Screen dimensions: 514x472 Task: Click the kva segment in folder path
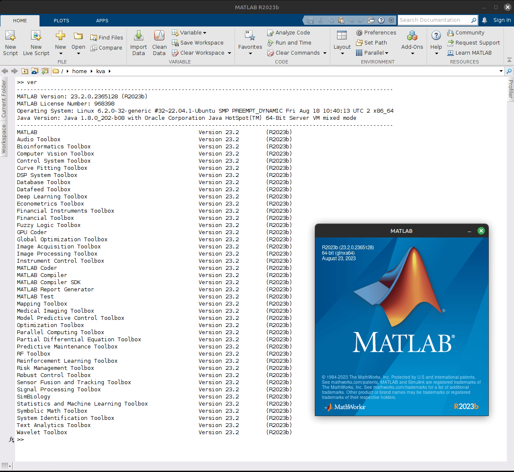[100, 71]
